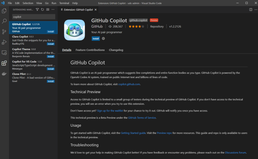Open extensions panel more actions menu
The height and width of the screenshot is (159, 258).
(x=53, y=9)
